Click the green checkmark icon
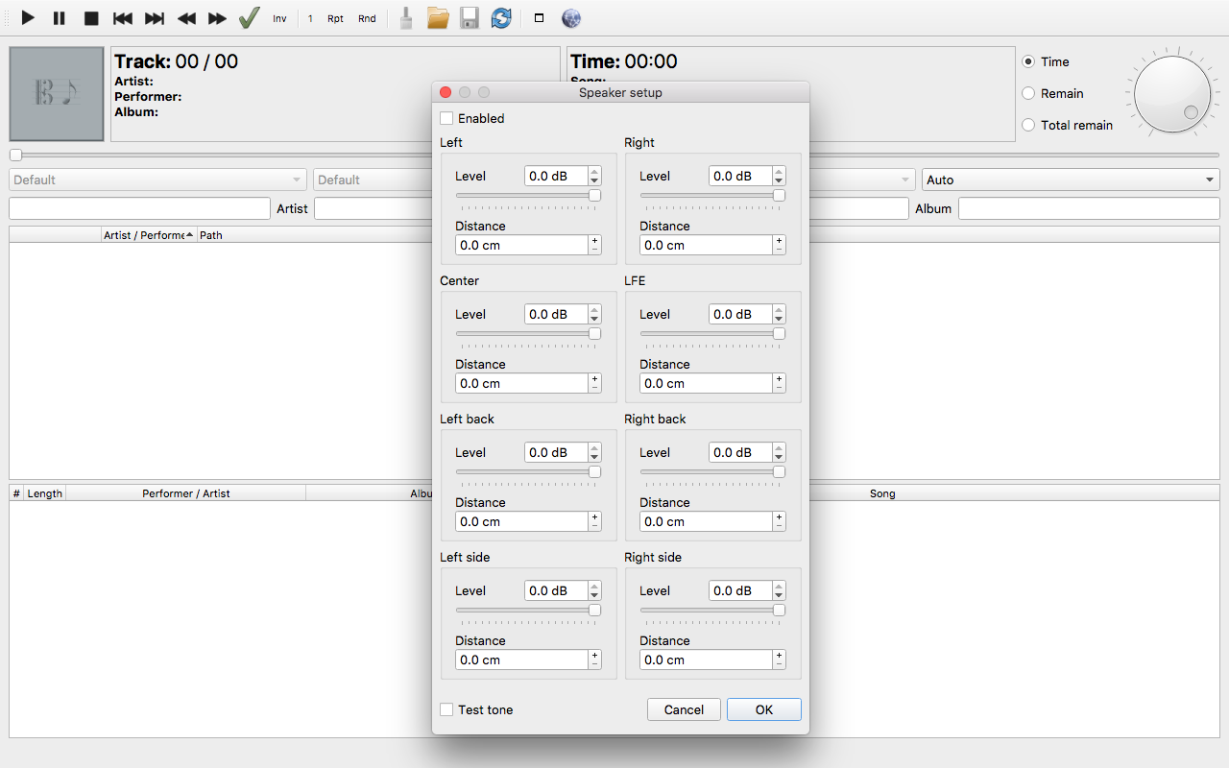 coord(249,18)
